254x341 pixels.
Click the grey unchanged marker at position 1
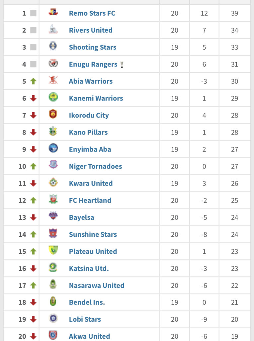pos(33,13)
